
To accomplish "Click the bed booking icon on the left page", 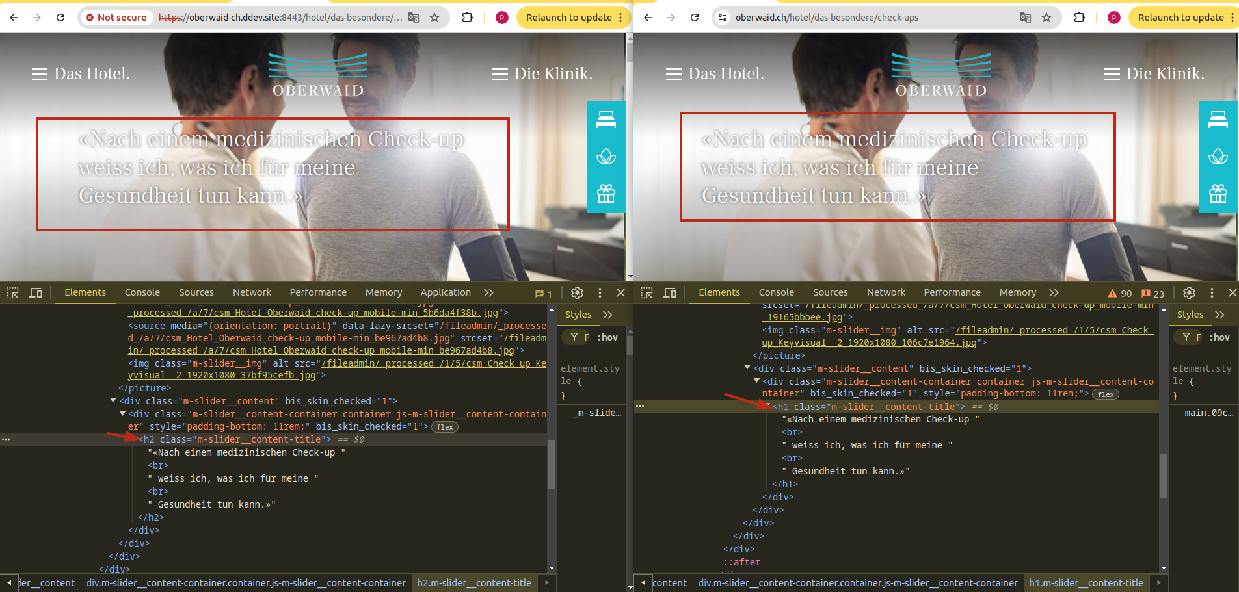I will [606, 120].
